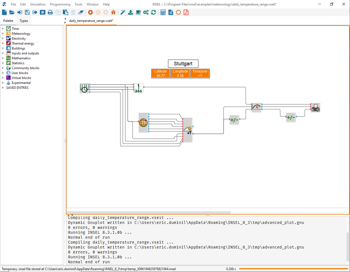Expand the Electricity palette category

click(x=3, y=38)
